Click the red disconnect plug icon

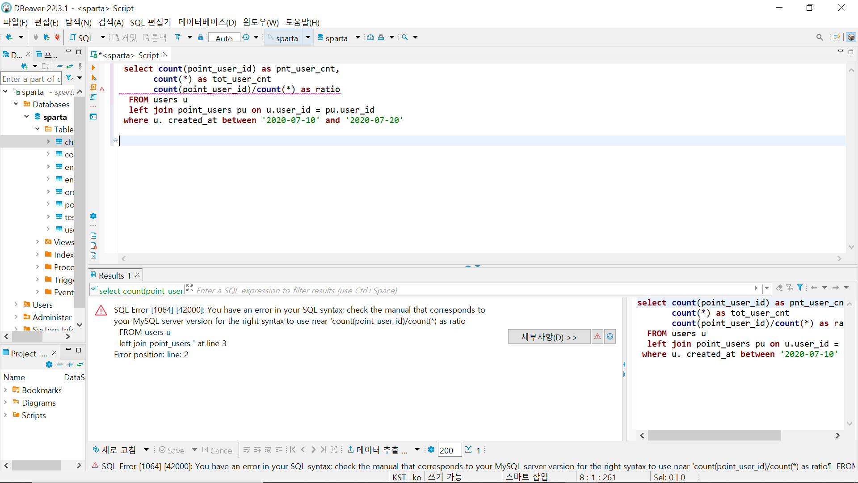57,38
